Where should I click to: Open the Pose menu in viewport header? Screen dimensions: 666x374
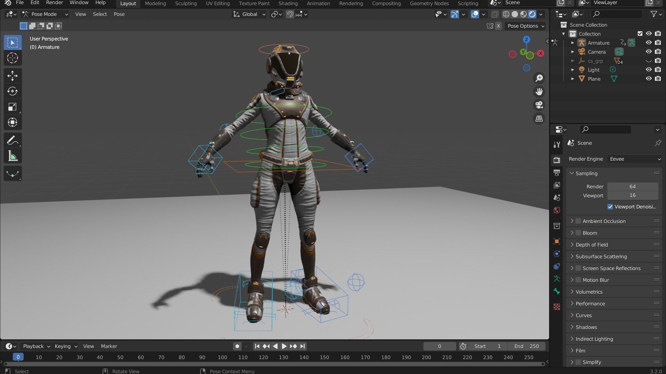coord(119,14)
